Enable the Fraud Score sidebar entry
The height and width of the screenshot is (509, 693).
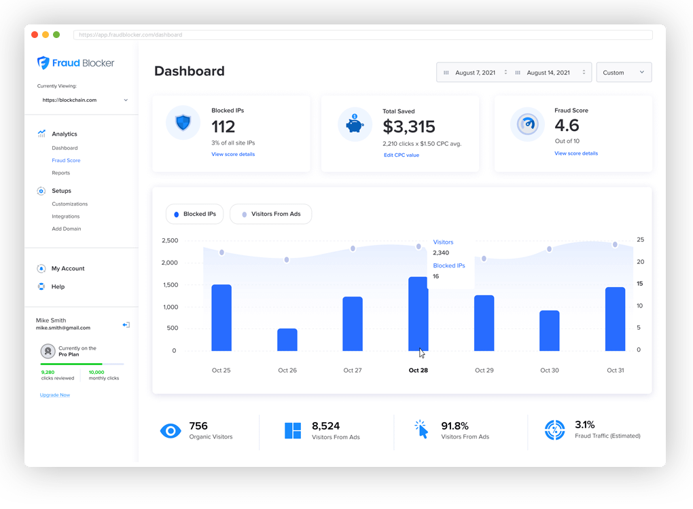65,160
